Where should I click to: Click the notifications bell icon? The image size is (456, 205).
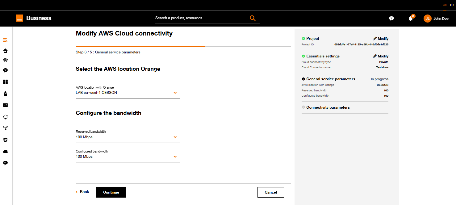[x=411, y=19]
